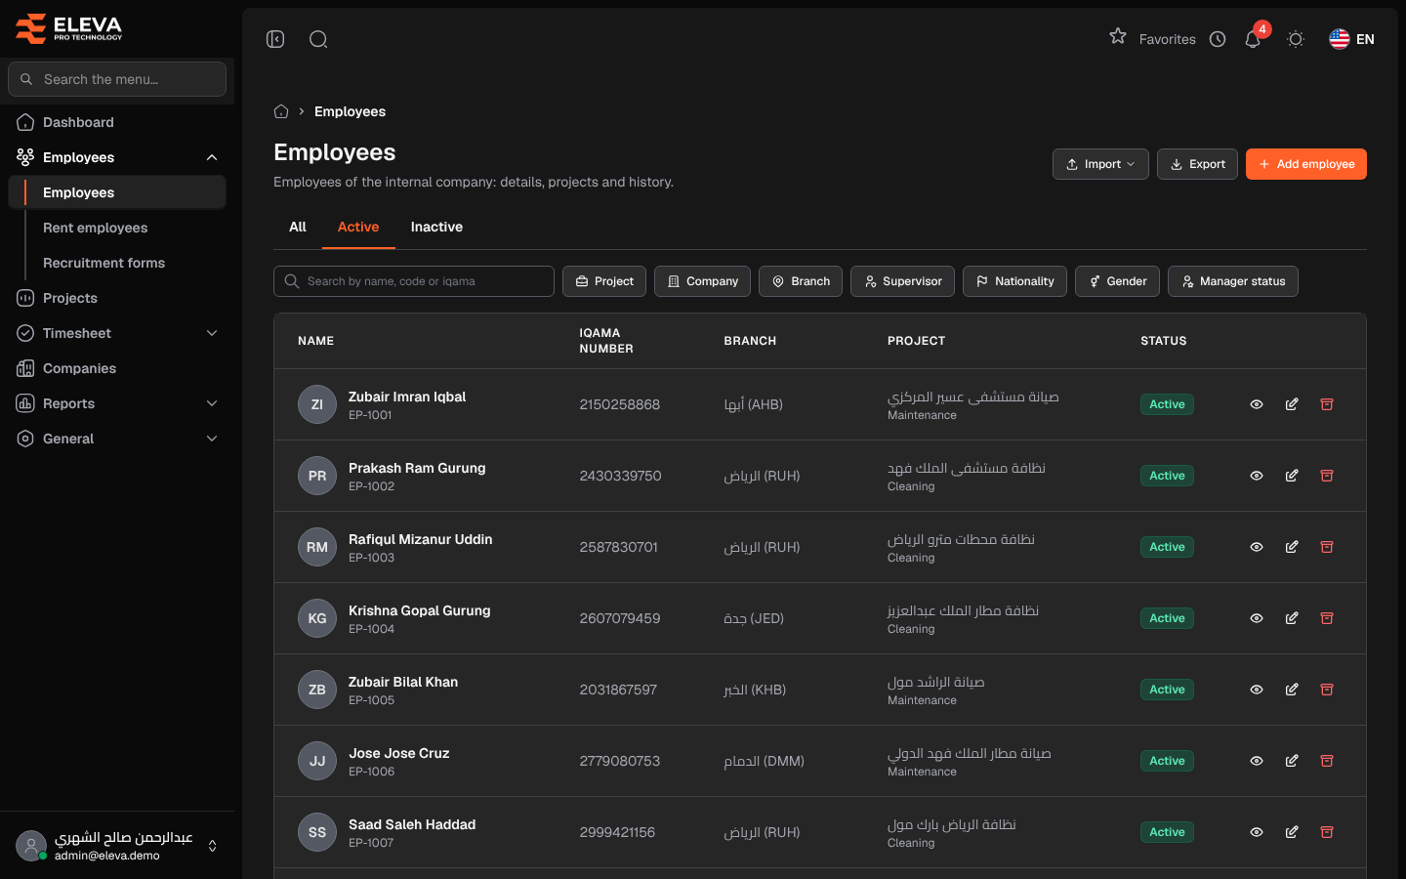Open Projects in the sidebar
Viewport: 1406px width, 879px height.
(x=117, y=298)
